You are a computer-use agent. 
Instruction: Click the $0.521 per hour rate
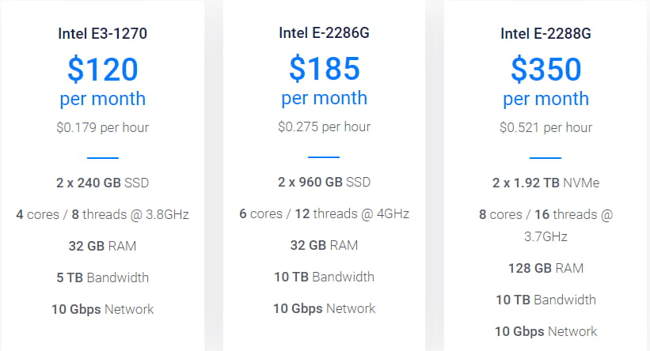pos(545,126)
